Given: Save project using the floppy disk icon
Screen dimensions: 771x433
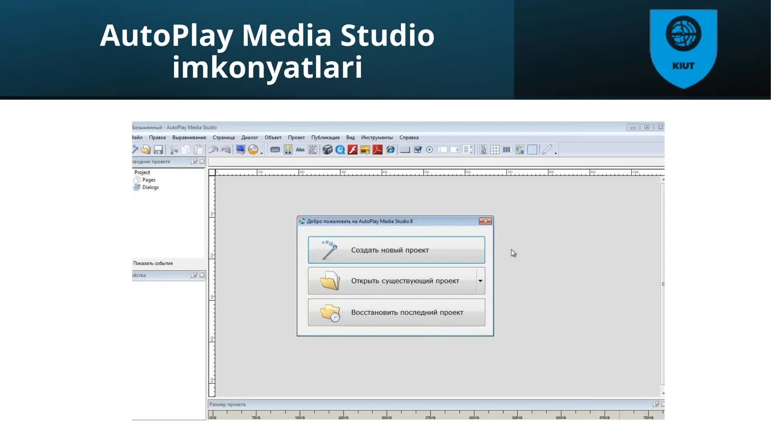Looking at the screenshot, I should pyautogui.click(x=158, y=150).
